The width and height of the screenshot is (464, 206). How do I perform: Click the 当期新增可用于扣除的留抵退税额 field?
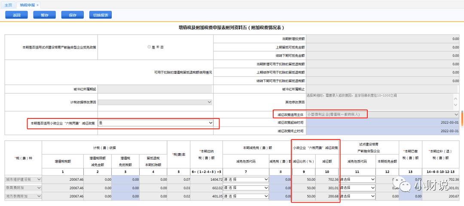point(382,64)
